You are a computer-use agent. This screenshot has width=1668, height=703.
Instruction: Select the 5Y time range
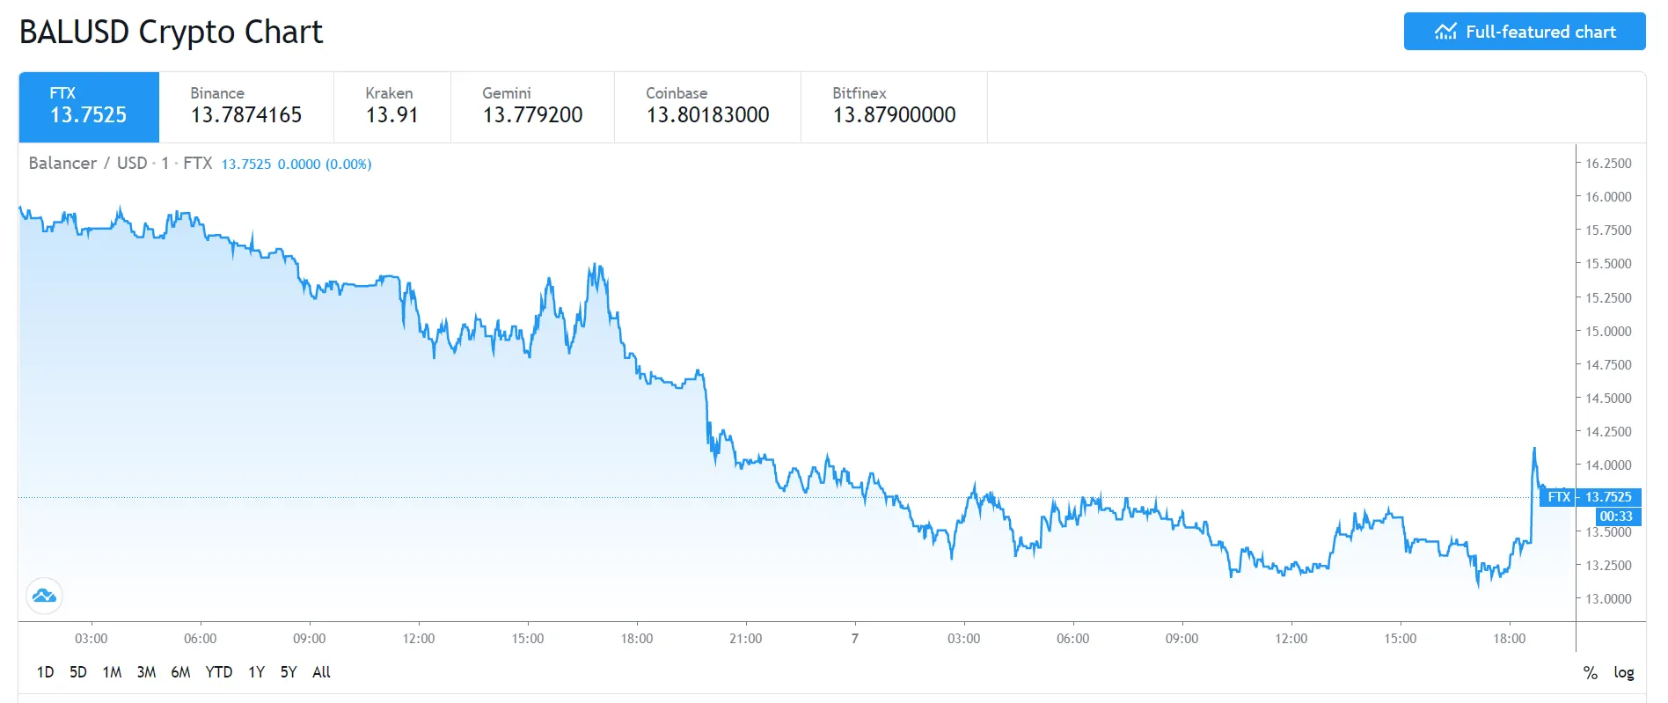click(x=287, y=672)
